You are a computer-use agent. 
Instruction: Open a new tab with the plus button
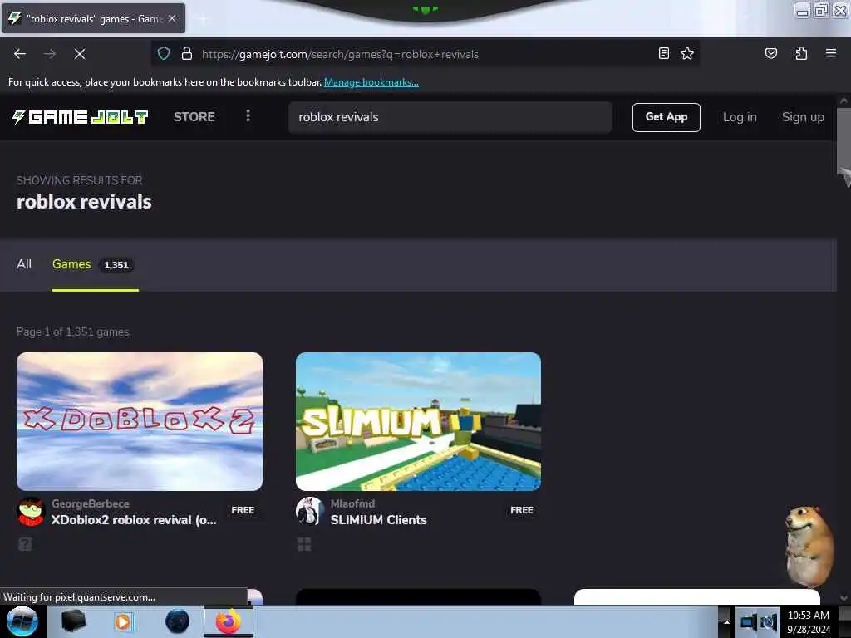[x=203, y=19]
